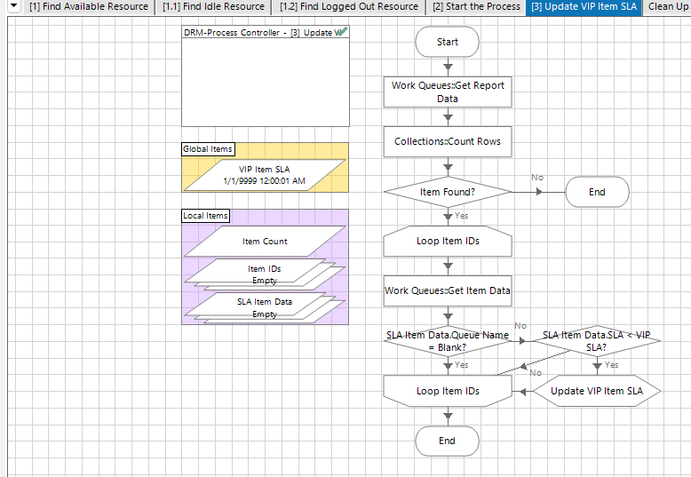Click Work Queues::Get Item Data action stage
Screen dimensions: 691x477
point(448,290)
